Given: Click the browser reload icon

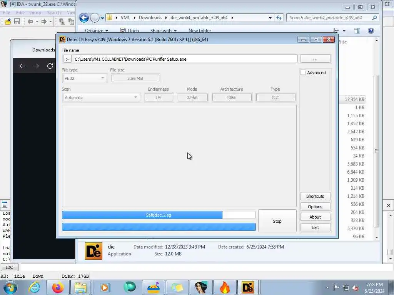Looking at the screenshot, I should (x=50, y=66).
